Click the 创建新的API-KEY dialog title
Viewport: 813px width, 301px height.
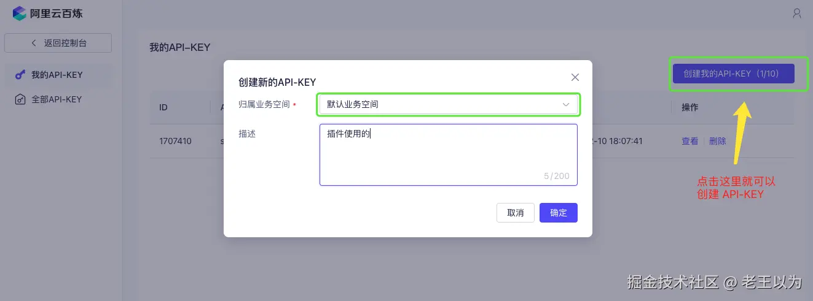277,82
